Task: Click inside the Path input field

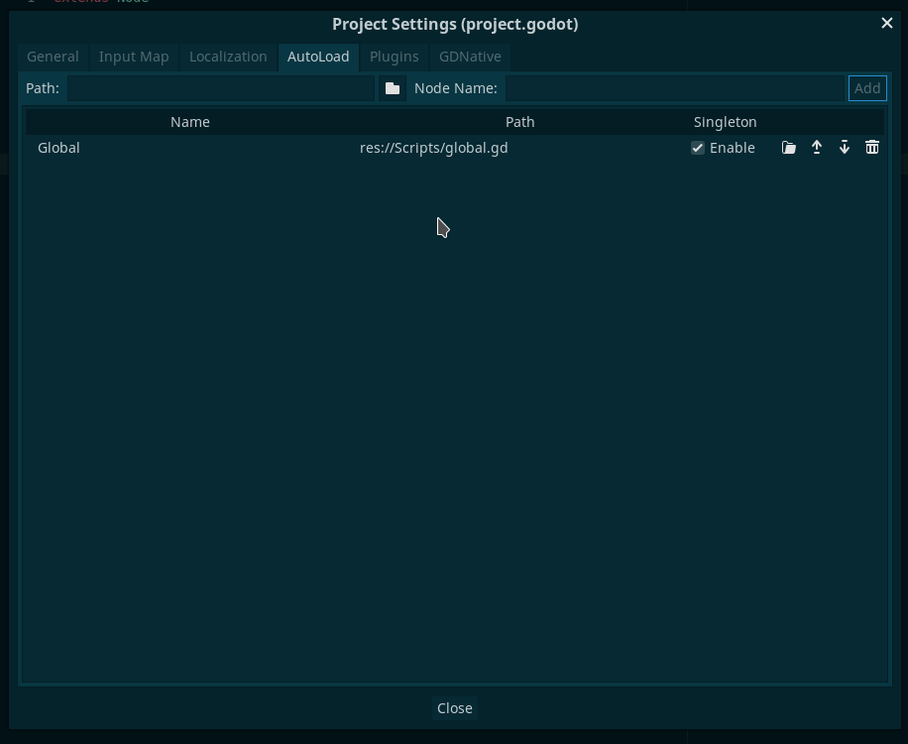Action: pyautogui.click(x=223, y=88)
